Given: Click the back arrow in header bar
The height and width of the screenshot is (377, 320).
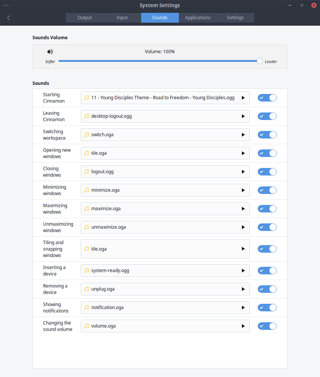Looking at the screenshot, I should tap(9, 18).
